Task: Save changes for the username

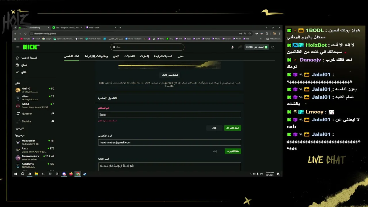Action: pos(232,128)
